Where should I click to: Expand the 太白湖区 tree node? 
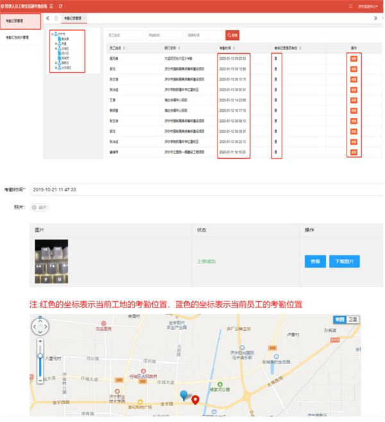click(56, 67)
